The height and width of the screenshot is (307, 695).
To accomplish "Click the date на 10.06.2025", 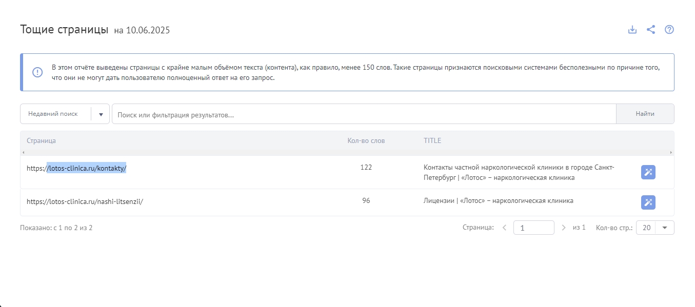I will 142,30.
